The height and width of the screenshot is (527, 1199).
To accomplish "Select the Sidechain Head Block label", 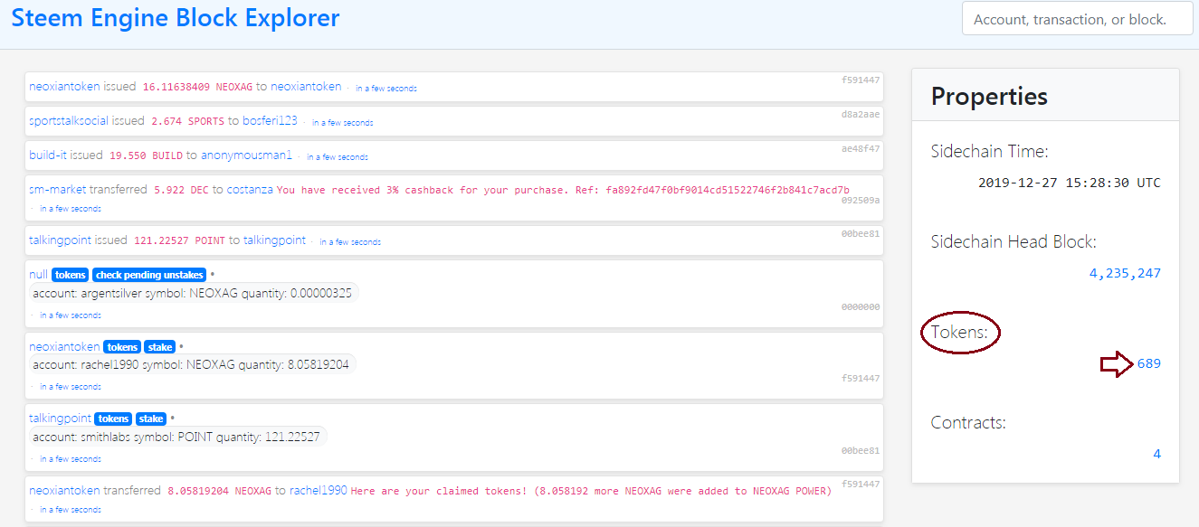I will click(1013, 242).
